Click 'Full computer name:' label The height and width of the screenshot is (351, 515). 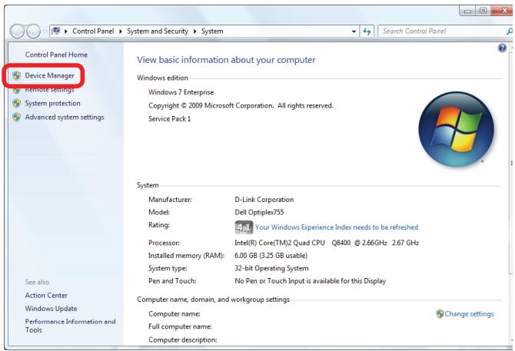(180, 326)
